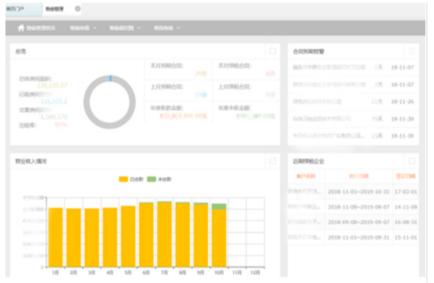Viewport: 434px width, 283px height.
Task: Click the 本月到期合同 label
Action: pos(167,66)
